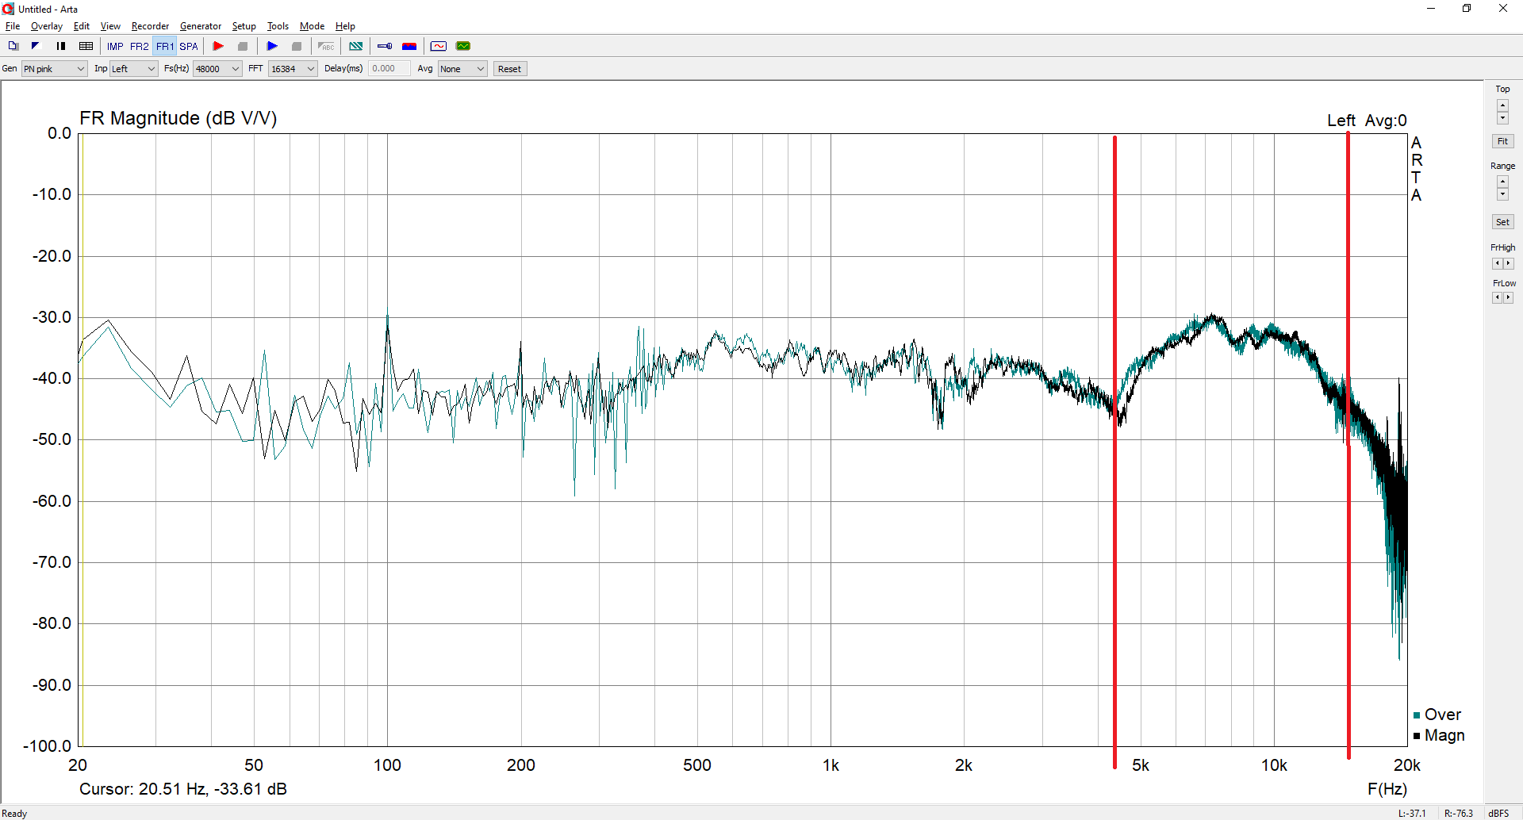1523x820 pixels.
Task: Click the Top down arrow
Action: tap(1502, 118)
